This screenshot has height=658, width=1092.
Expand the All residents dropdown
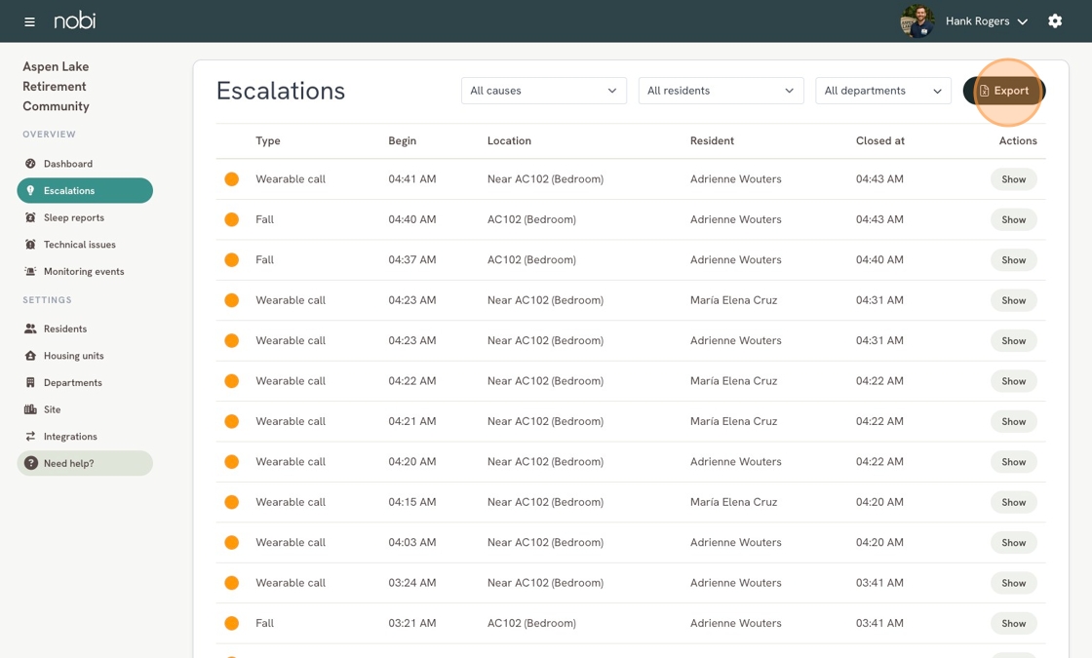721,91
